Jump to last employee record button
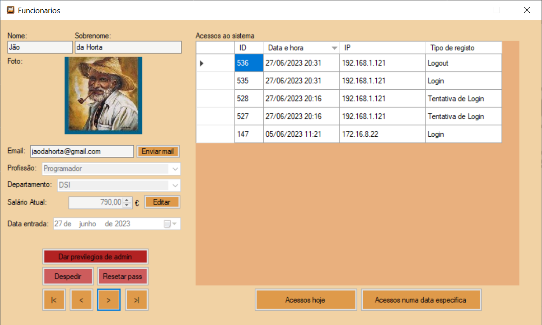This screenshot has width=542, height=325. click(x=137, y=300)
